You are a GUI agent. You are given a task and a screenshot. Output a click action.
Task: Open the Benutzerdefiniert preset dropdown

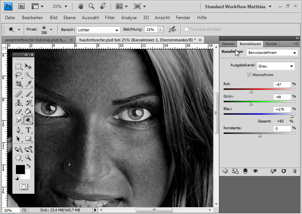[272, 53]
